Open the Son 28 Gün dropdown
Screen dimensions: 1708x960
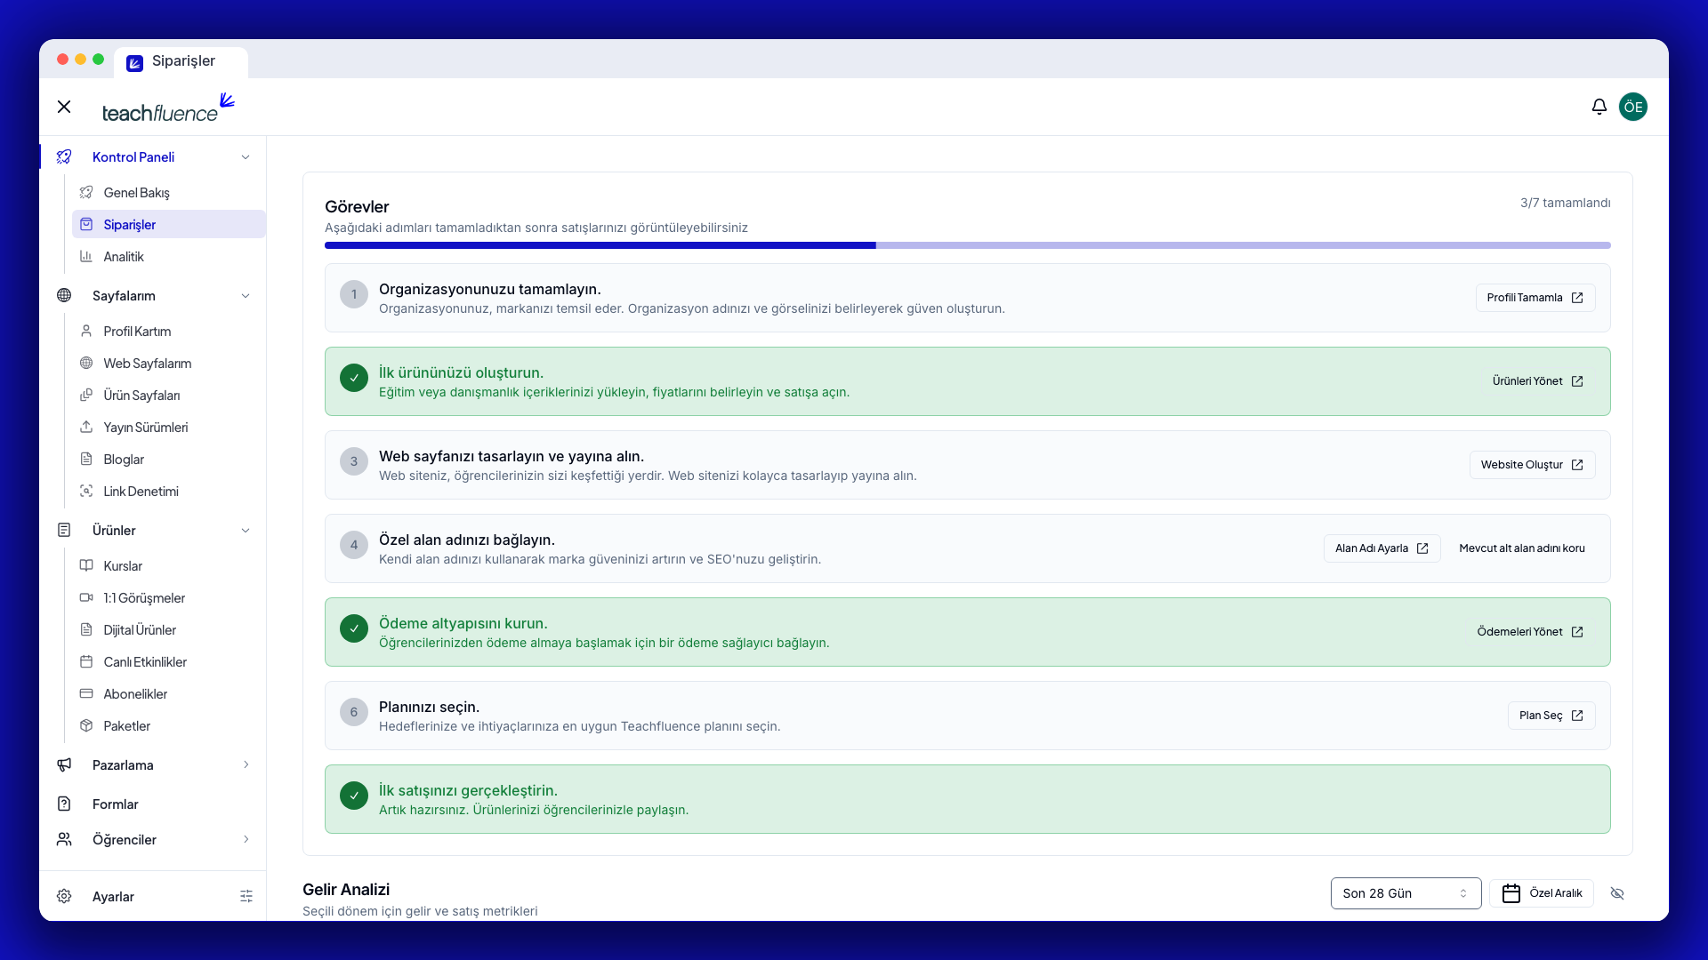1406,893
